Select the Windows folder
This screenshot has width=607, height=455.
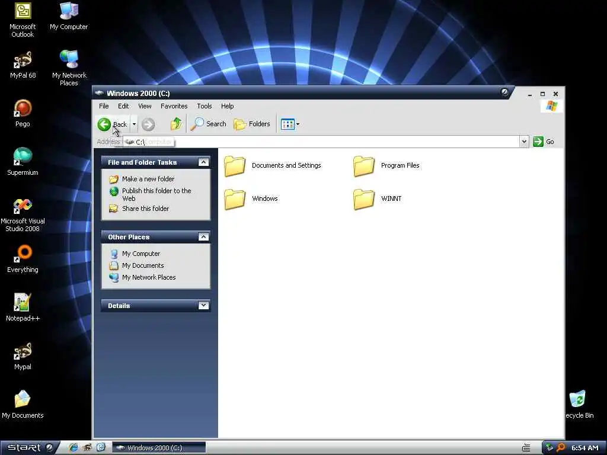pyautogui.click(x=251, y=199)
